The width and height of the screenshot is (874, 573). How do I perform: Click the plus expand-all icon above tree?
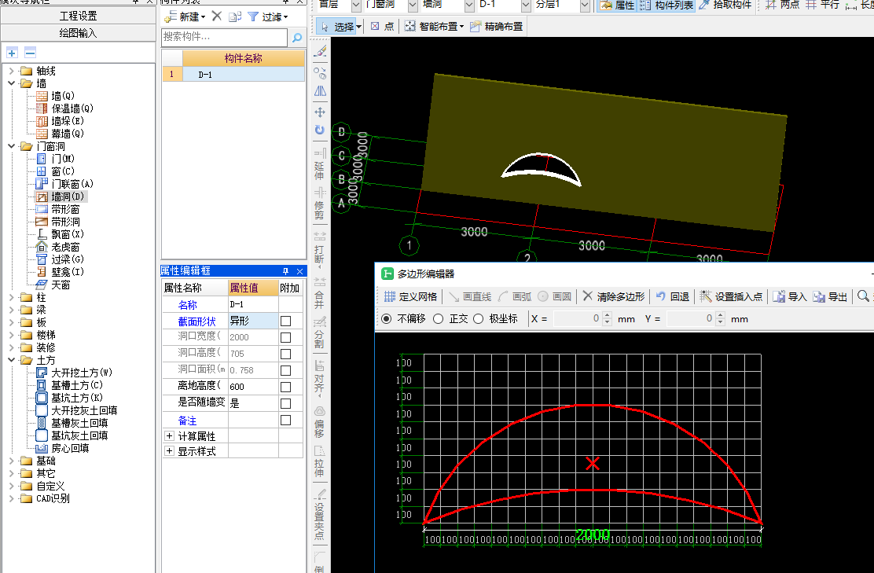[x=13, y=53]
